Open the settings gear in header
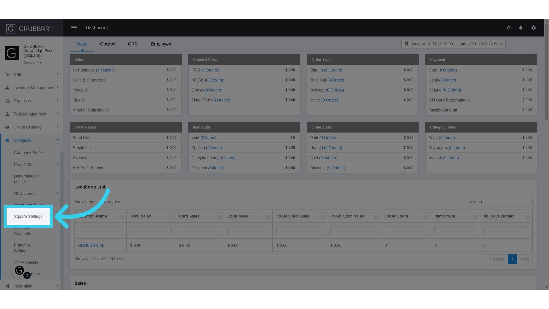This screenshot has width=549, height=309. pyautogui.click(x=533, y=28)
